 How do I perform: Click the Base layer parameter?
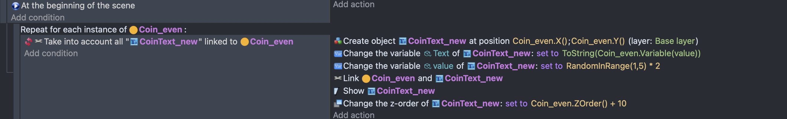[x=675, y=41]
